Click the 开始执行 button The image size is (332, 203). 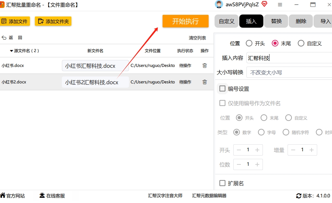pos(186,21)
